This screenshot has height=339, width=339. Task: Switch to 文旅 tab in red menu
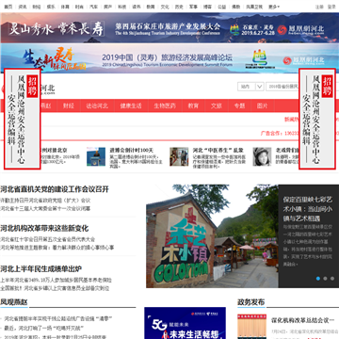pos(217,105)
